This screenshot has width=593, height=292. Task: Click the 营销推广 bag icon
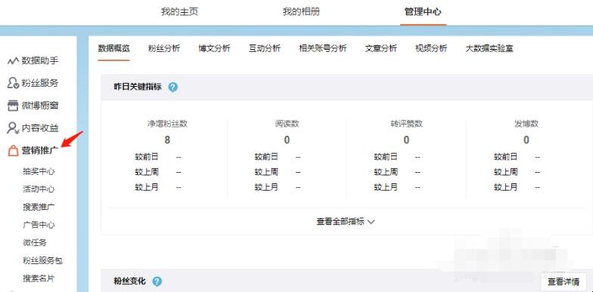point(13,151)
